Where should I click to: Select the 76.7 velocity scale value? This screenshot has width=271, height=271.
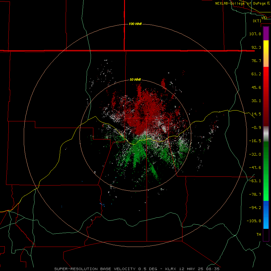click(256, 61)
